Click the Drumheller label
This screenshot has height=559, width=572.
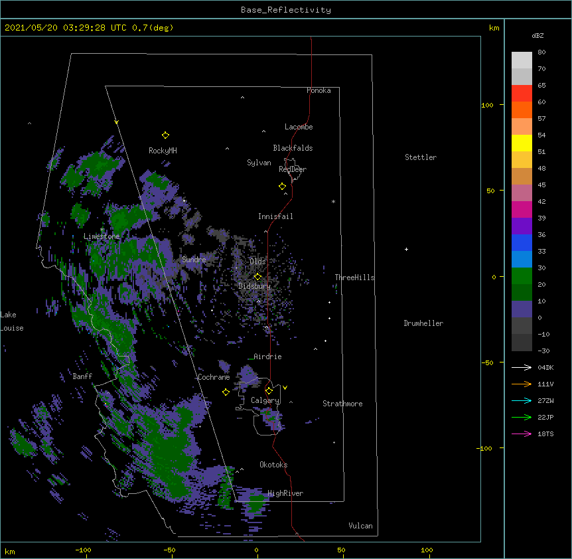(x=423, y=323)
